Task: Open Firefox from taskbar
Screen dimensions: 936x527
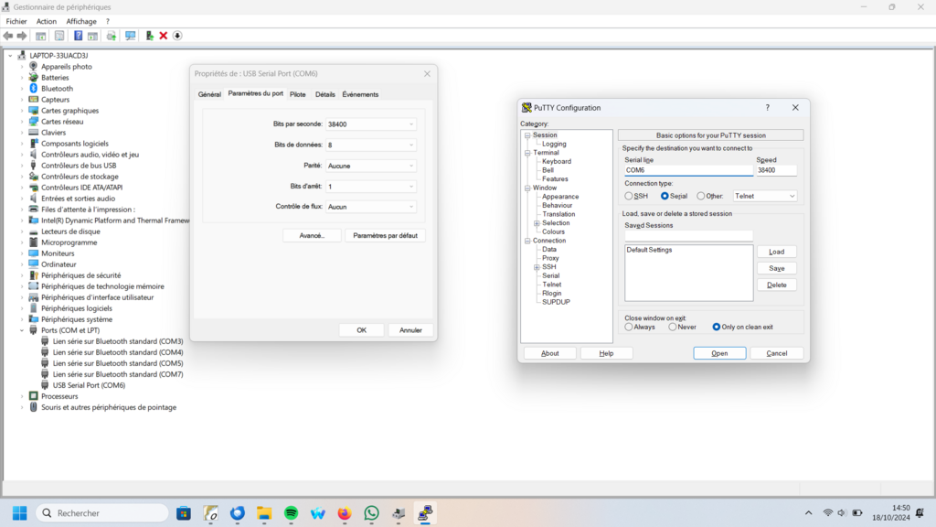Action: point(345,512)
